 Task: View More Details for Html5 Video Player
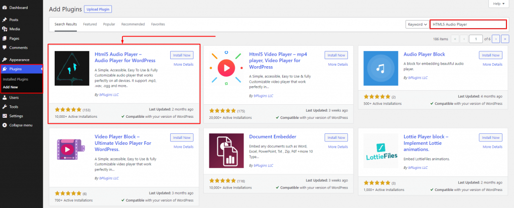click(338, 65)
